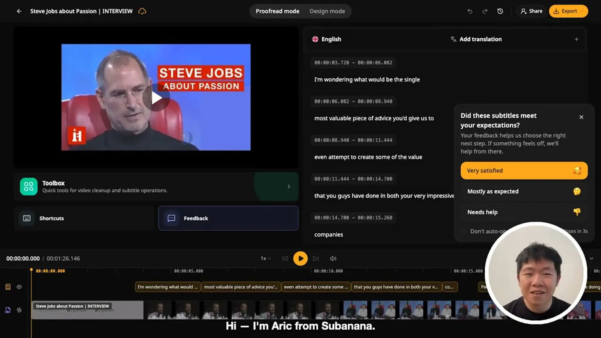
Task: Expand the Toolbox panel chevron
Action: [x=288, y=187]
